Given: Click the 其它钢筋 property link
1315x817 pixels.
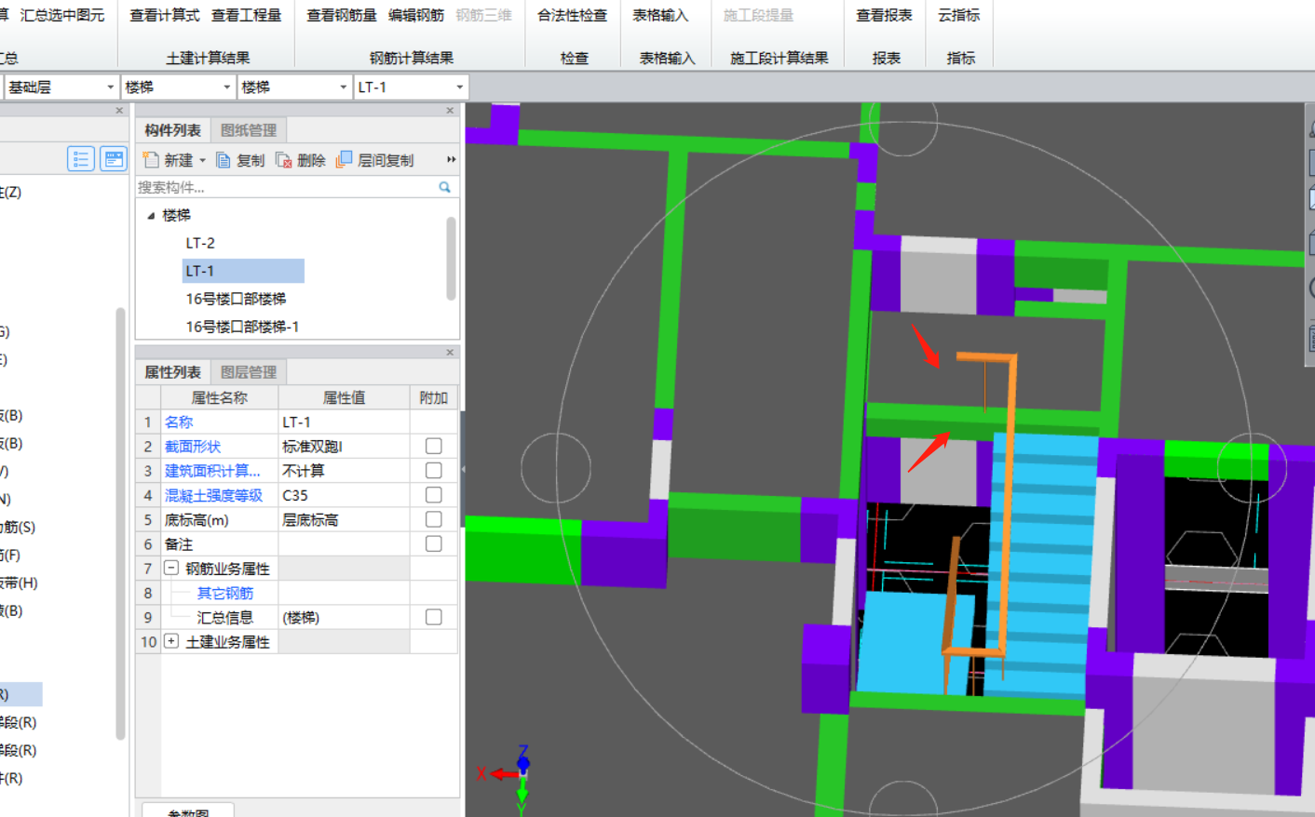Looking at the screenshot, I should tap(224, 593).
